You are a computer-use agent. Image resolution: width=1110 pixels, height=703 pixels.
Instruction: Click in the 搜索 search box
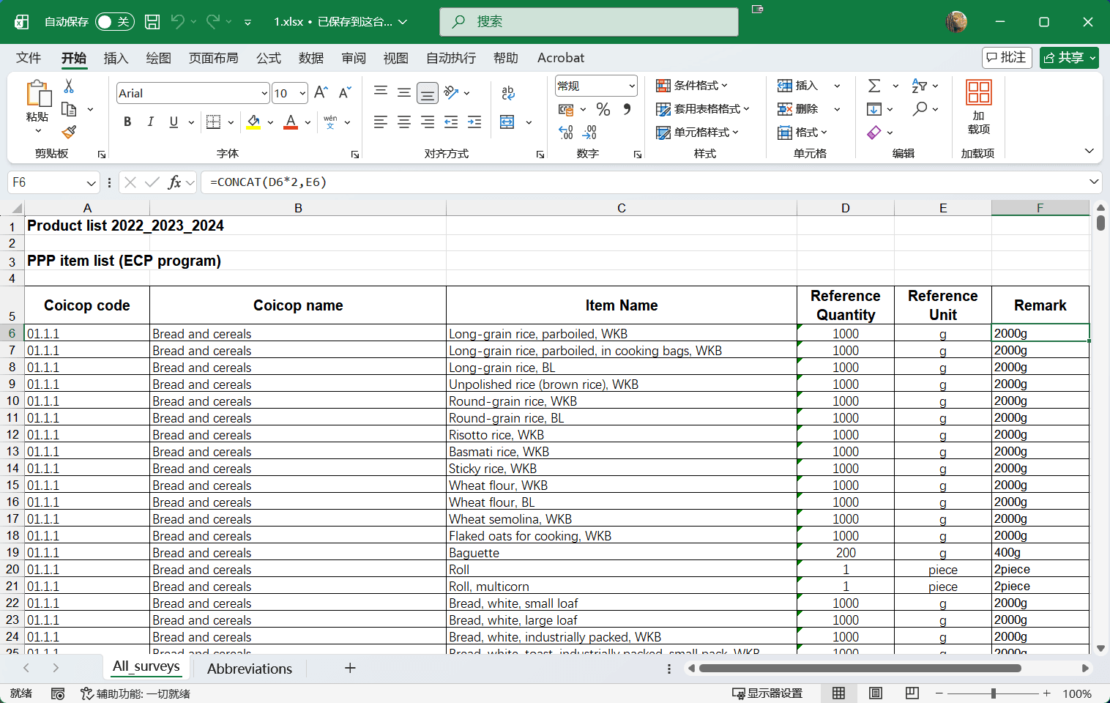tap(589, 22)
